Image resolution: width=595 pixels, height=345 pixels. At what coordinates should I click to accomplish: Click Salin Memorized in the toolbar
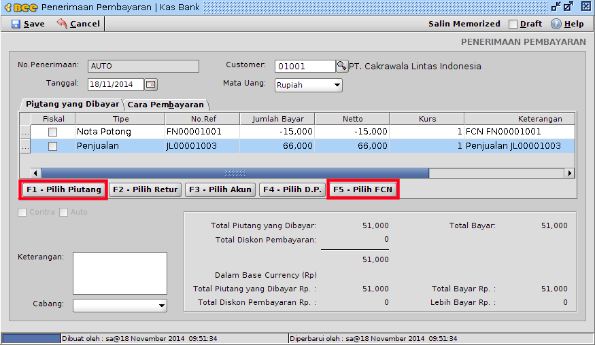tap(464, 24)
